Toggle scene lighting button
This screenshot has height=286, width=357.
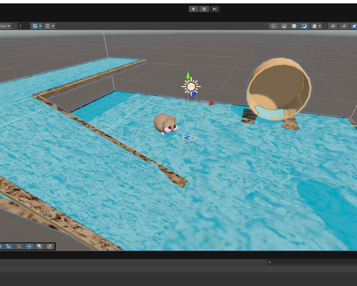[344, 26]
